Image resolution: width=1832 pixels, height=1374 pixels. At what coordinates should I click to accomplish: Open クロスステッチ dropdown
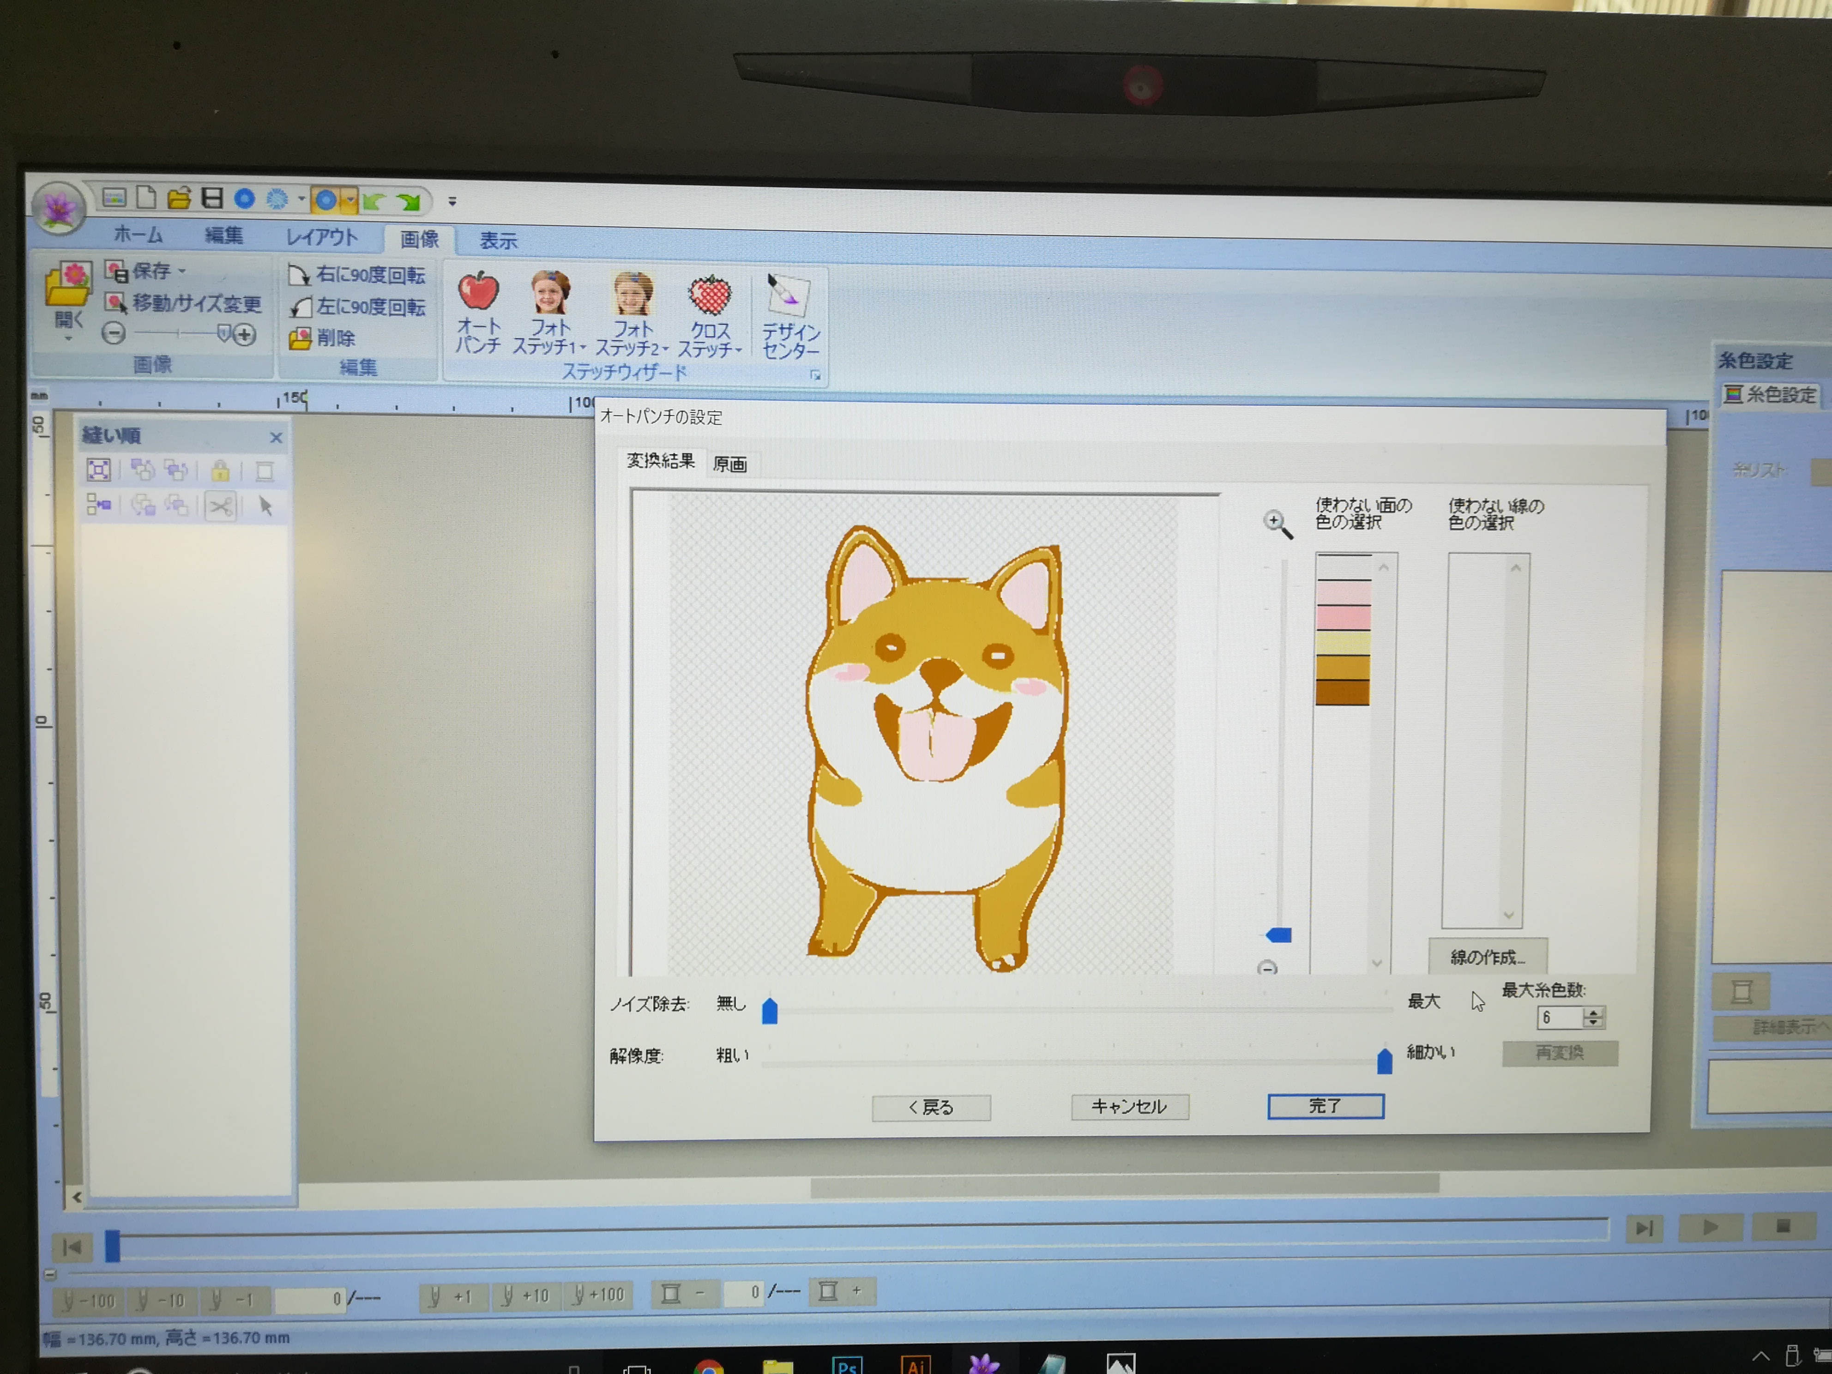point(738,350)
